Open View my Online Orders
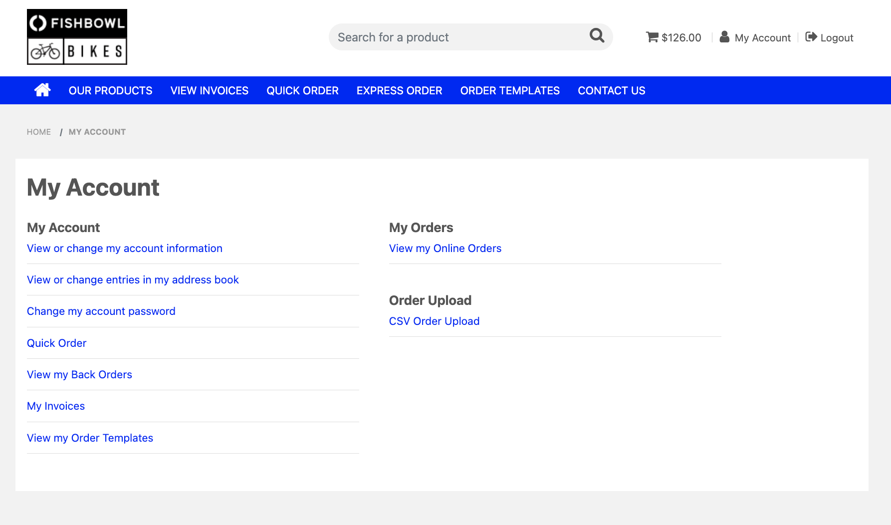 click(445, 248)
